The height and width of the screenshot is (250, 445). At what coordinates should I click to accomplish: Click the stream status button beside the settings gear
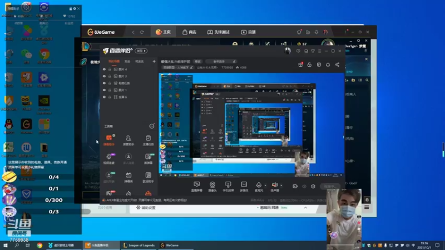pos(330,186)
